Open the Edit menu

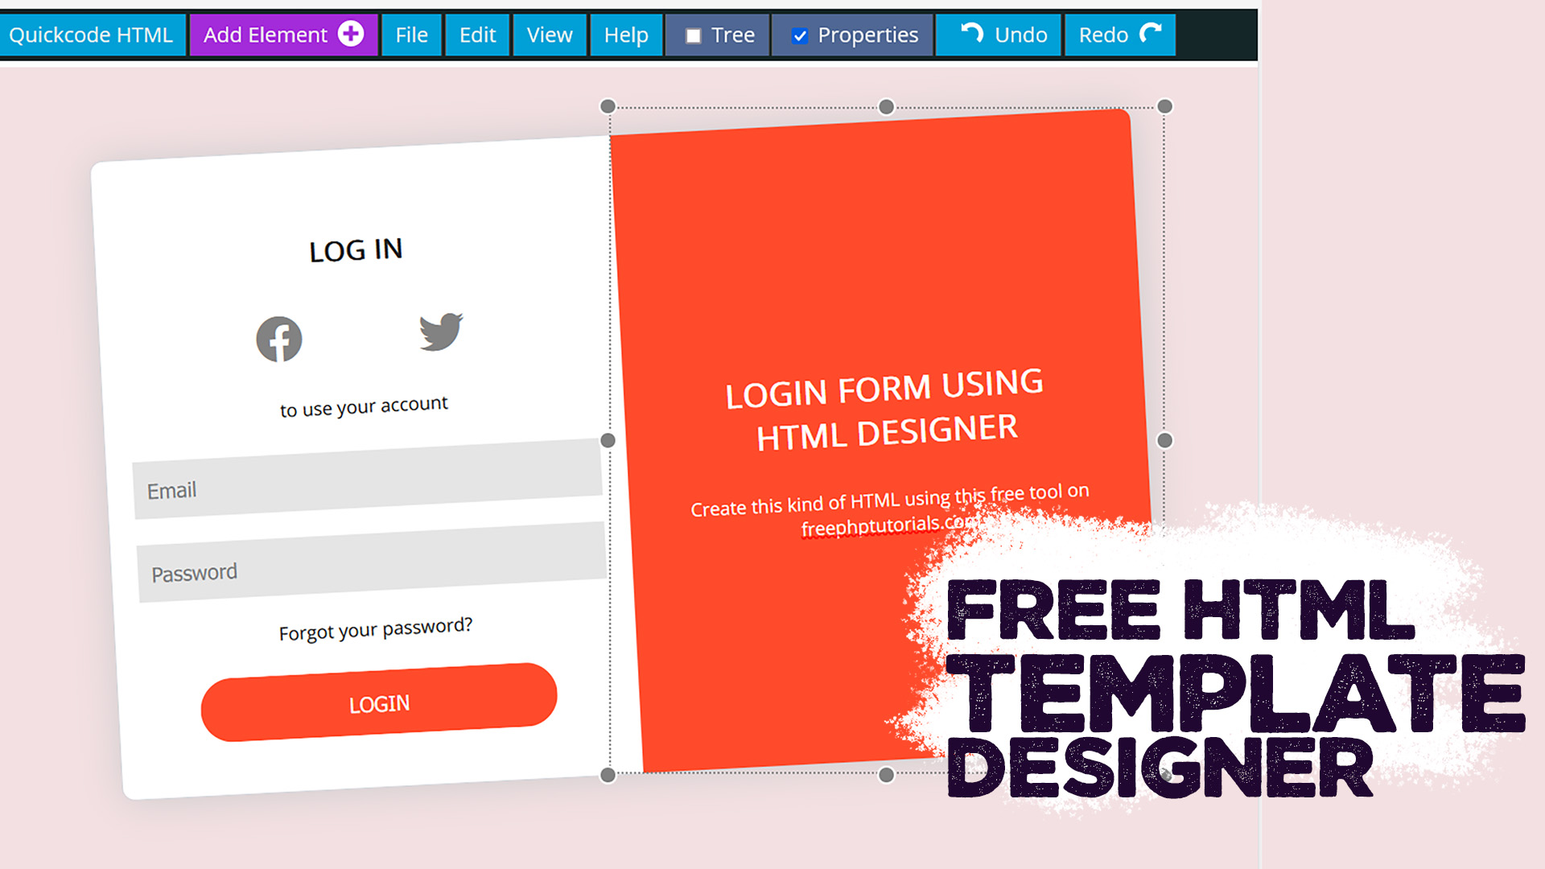[x=477, y=34]
